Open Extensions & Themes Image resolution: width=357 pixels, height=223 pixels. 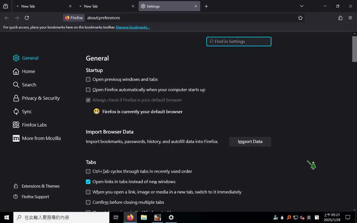37,186
